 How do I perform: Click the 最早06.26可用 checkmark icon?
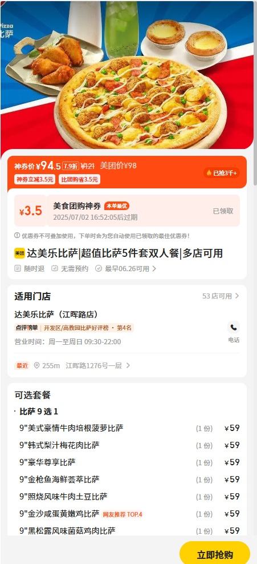[x=99, y=268]
